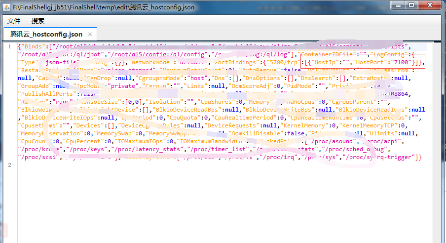Close the editor window
The image size is (446, 243).
tap(430, 5)
